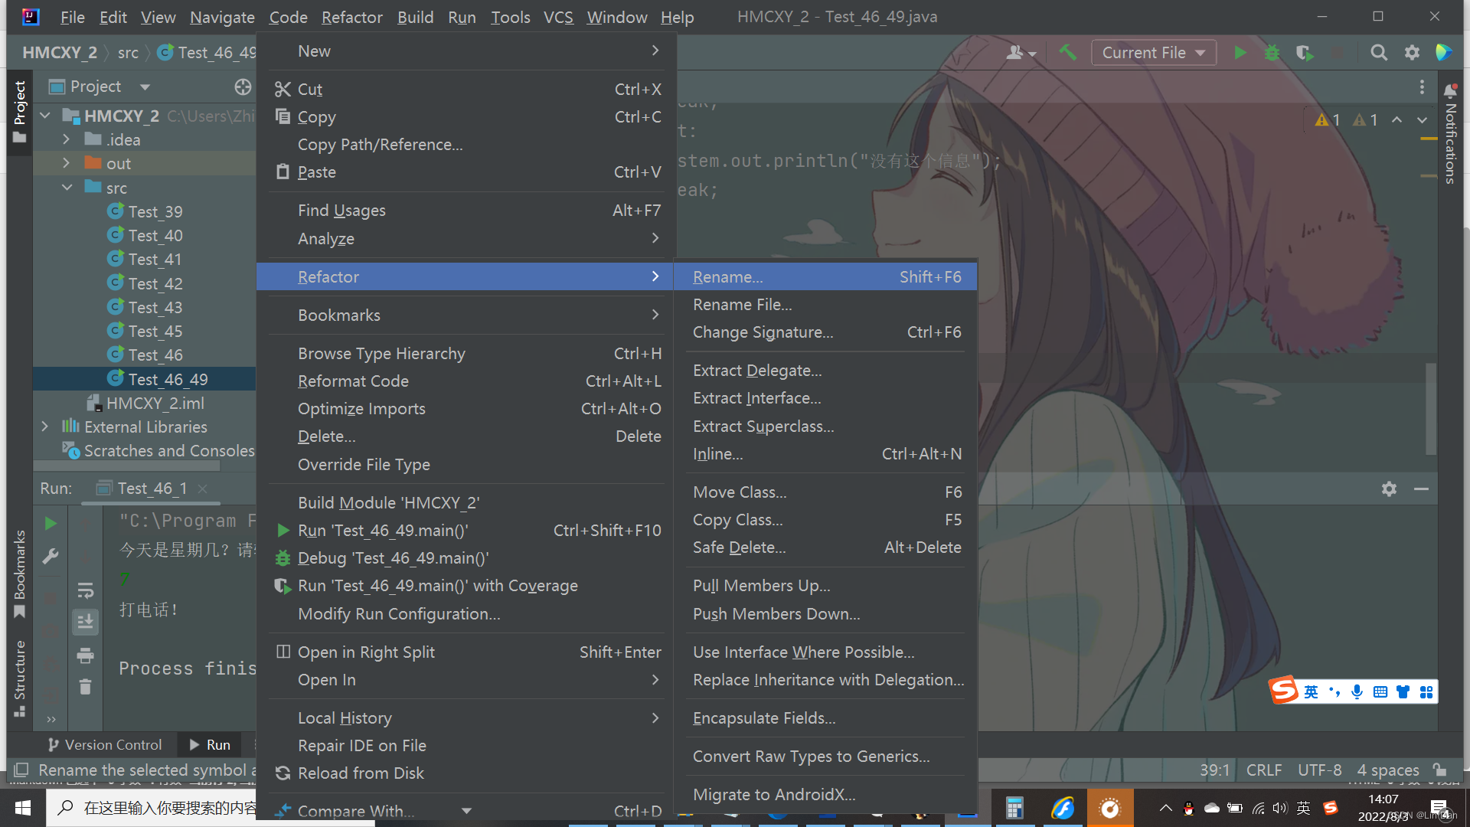Expand the Open In submenu
The image size is (1470, 827).
click(467, 679)
